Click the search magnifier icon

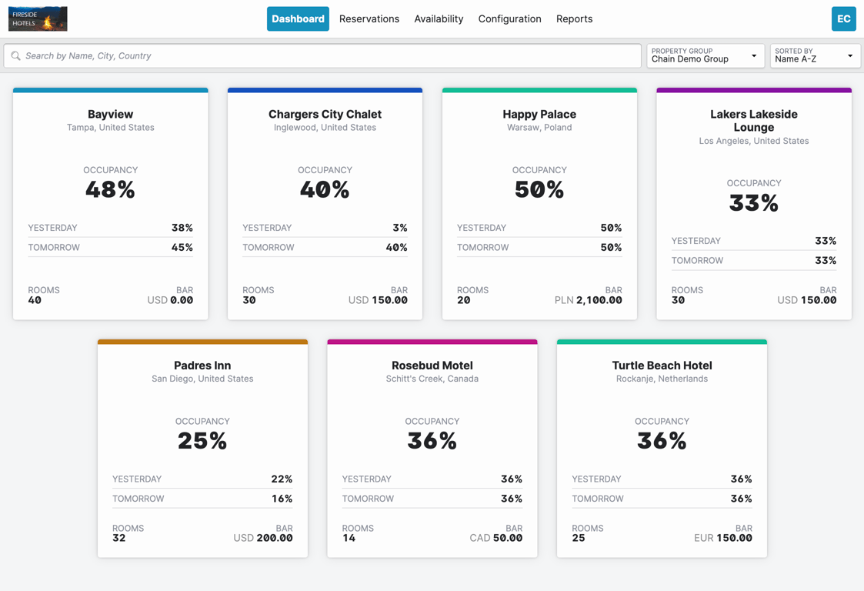pos(15,55)
